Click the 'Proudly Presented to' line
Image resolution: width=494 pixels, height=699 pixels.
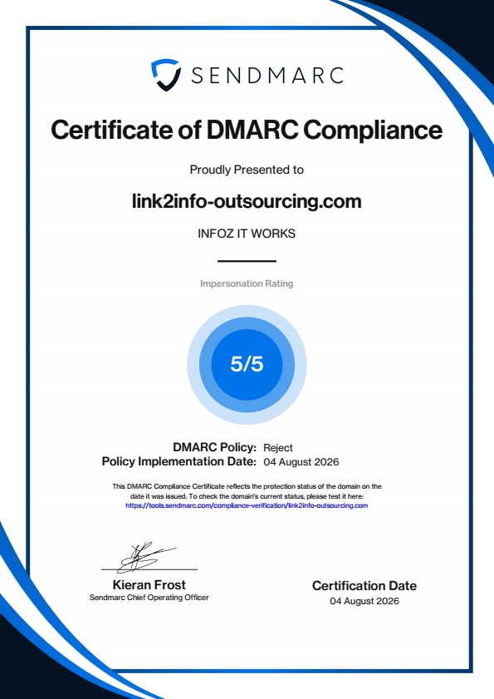click(247, 170)
